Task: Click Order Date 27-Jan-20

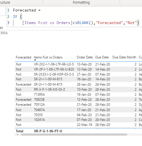Action: [x=84, y=74]
